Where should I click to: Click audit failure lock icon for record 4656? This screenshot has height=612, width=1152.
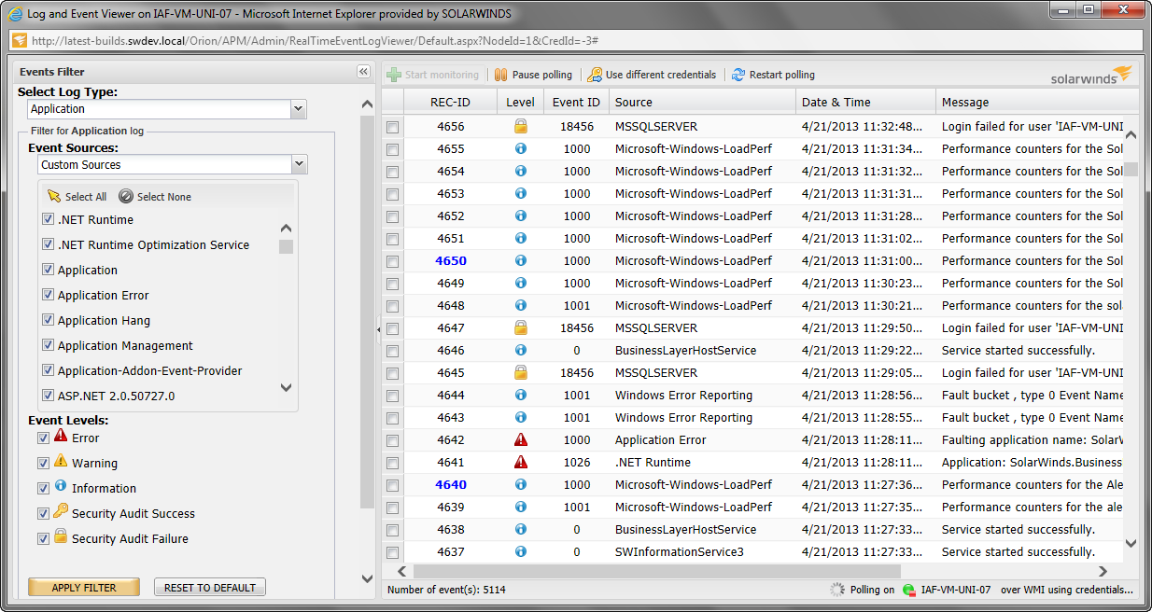click(x=521, y=126)
